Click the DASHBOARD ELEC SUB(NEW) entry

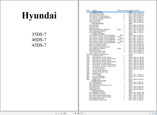pos(101,29)
